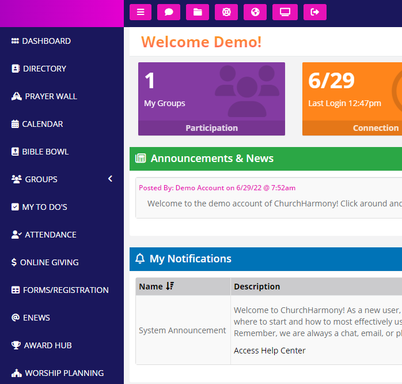This screenshot has width=402, height=384.
Task: Go to Prayer Wall in sidebar
Action: [51, 96]
